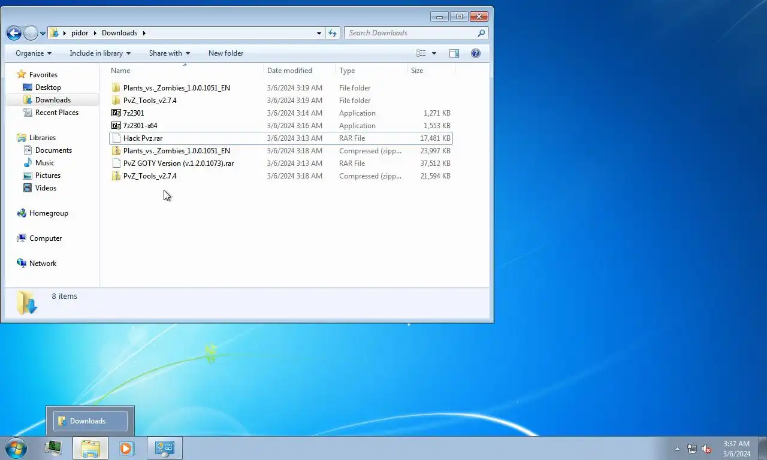Open the Include in library menu
The width and height of the screenshot is (767, 460).
(x=100, y=53)
